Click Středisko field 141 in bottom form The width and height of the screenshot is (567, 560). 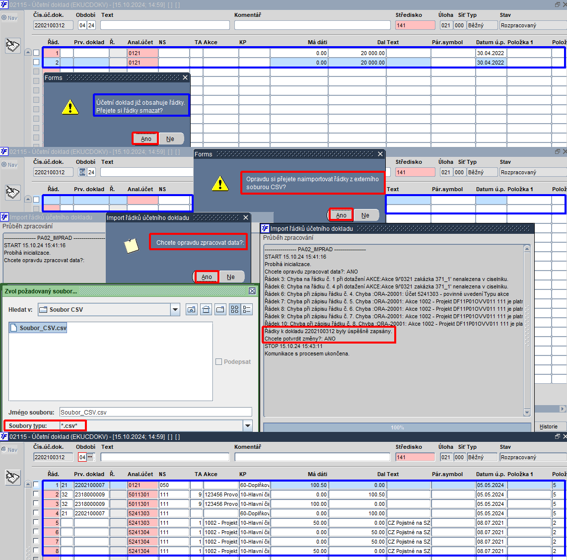coord(415,457)
